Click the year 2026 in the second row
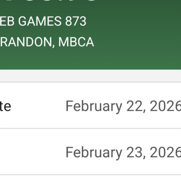Screen dimensions: 181x180 coord(165,152)
